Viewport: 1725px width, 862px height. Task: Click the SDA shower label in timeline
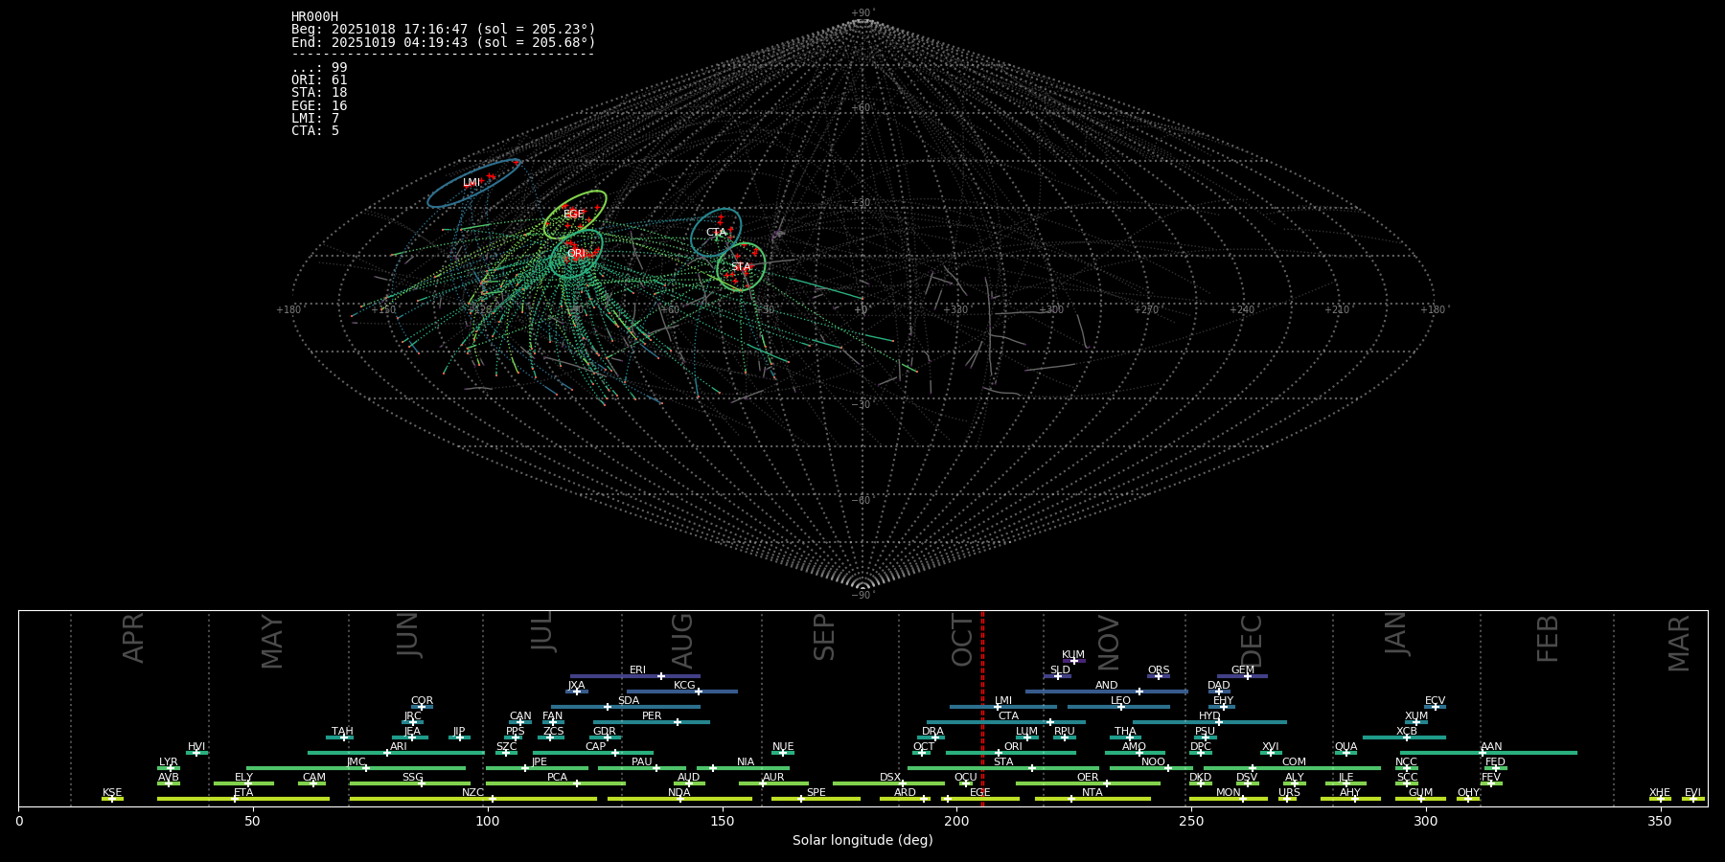click(629, 701)
